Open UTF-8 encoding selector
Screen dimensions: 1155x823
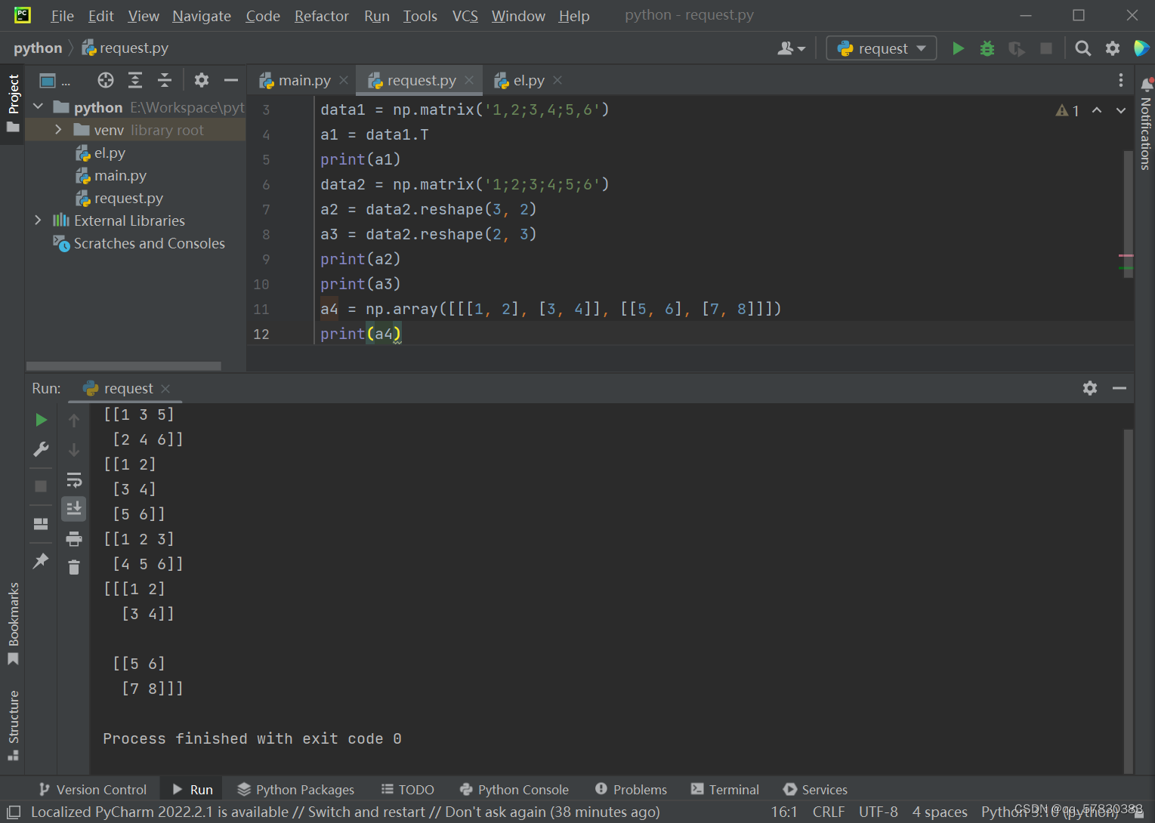click(878, 812)
